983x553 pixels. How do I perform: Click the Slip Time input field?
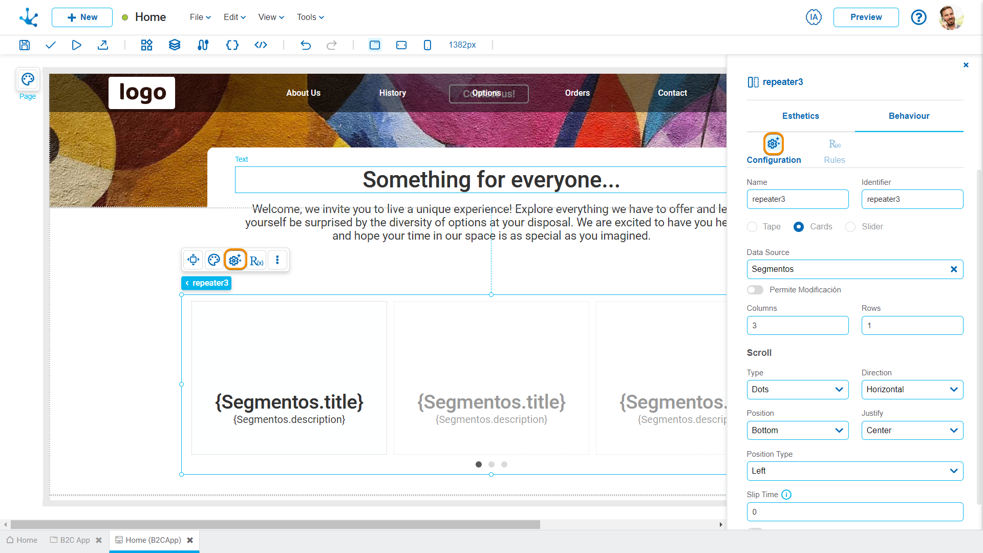[854, 512]
